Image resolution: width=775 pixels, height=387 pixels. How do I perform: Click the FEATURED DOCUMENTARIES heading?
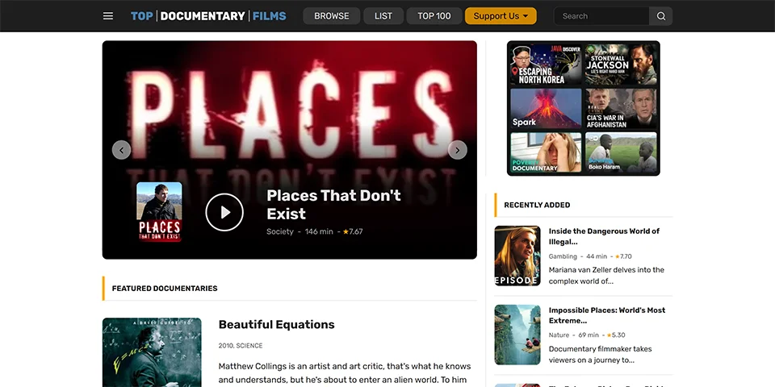coord(165,289)
